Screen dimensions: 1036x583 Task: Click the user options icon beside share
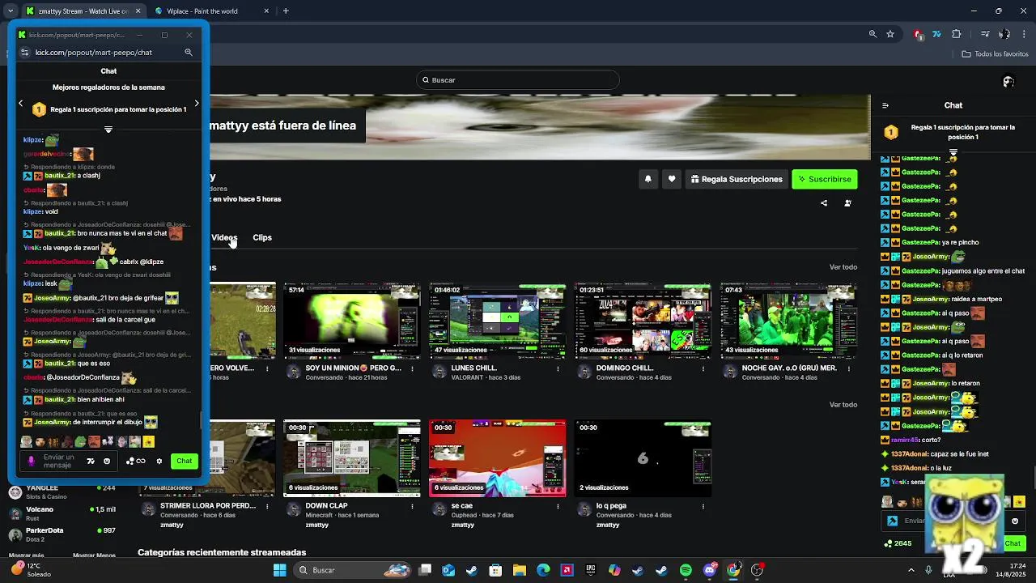[x=847, y=203]
